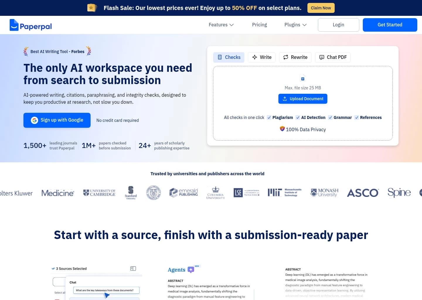Toggle the AI Detection checkbox
The width and height of the screenshot is (422, 300).
[x=298, y=117]
